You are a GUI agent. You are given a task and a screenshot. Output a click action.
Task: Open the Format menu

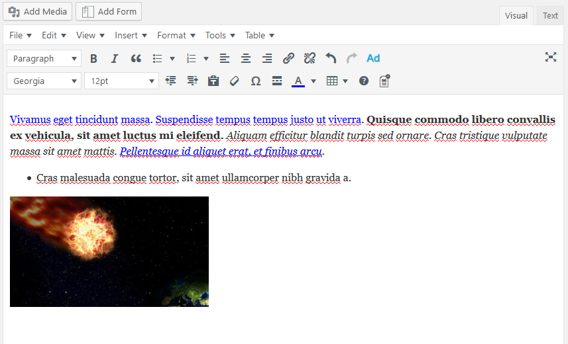[x=176, y=36]
